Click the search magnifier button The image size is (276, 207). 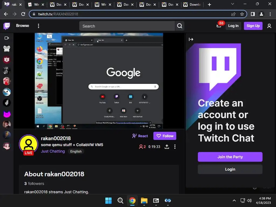180,26
